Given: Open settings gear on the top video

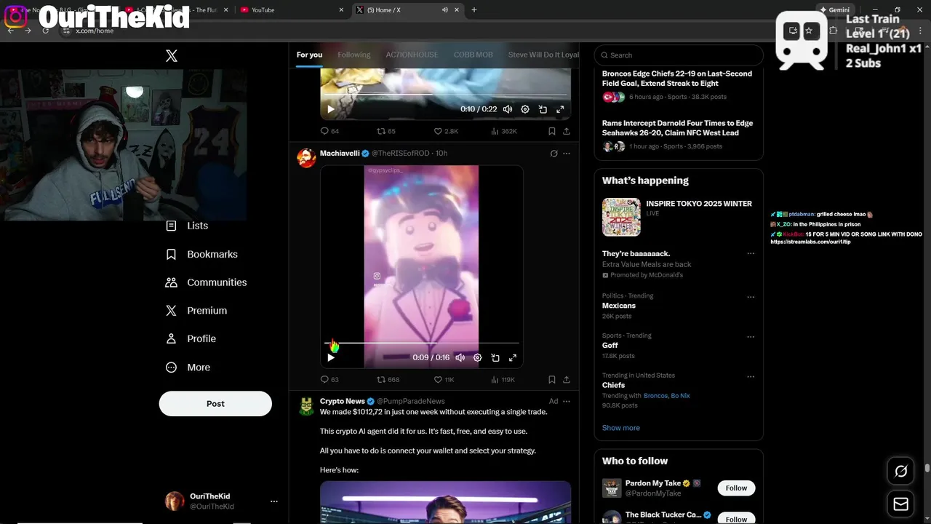Looking at the screenshot, I should tap(525, 109).
